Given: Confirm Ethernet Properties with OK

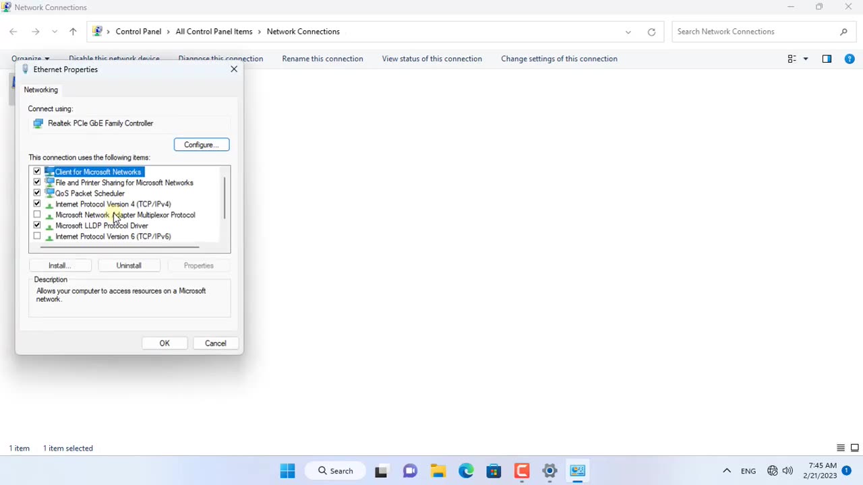Looking at the screenshot, I should 165,344.
